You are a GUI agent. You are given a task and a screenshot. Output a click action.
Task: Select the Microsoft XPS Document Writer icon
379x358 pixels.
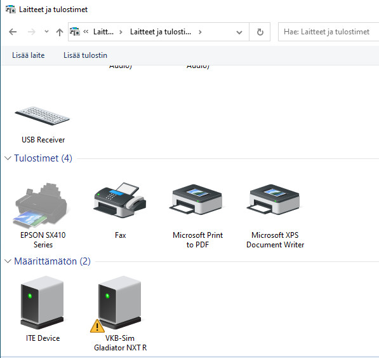click(x=273, y=200)
